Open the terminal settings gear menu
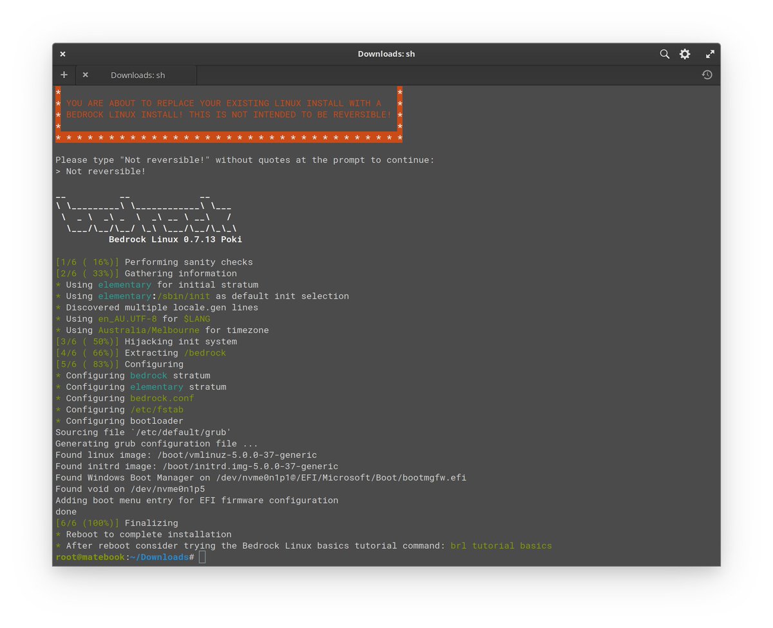 685,54
